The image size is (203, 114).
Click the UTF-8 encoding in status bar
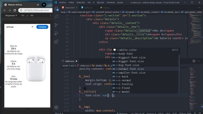coord(161,113)
